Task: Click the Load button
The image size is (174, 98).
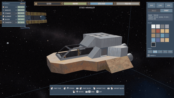Action: tap(160, 5)
